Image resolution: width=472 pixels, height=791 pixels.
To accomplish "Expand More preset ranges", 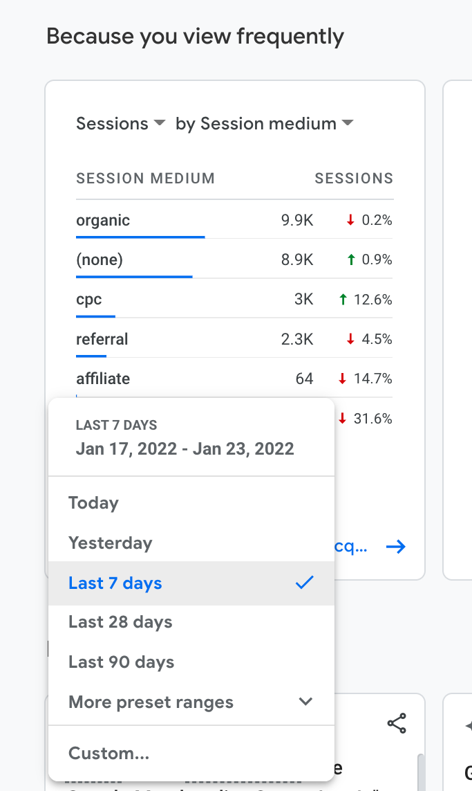I will (191, 702).
